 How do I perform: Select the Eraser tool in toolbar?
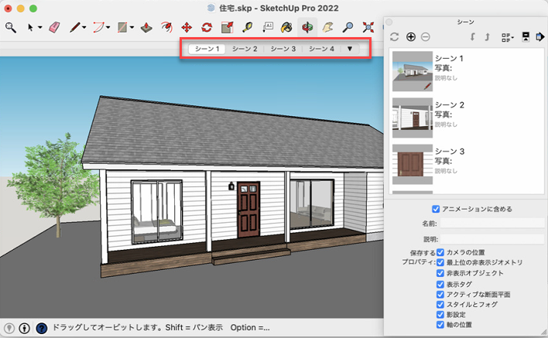53,27
